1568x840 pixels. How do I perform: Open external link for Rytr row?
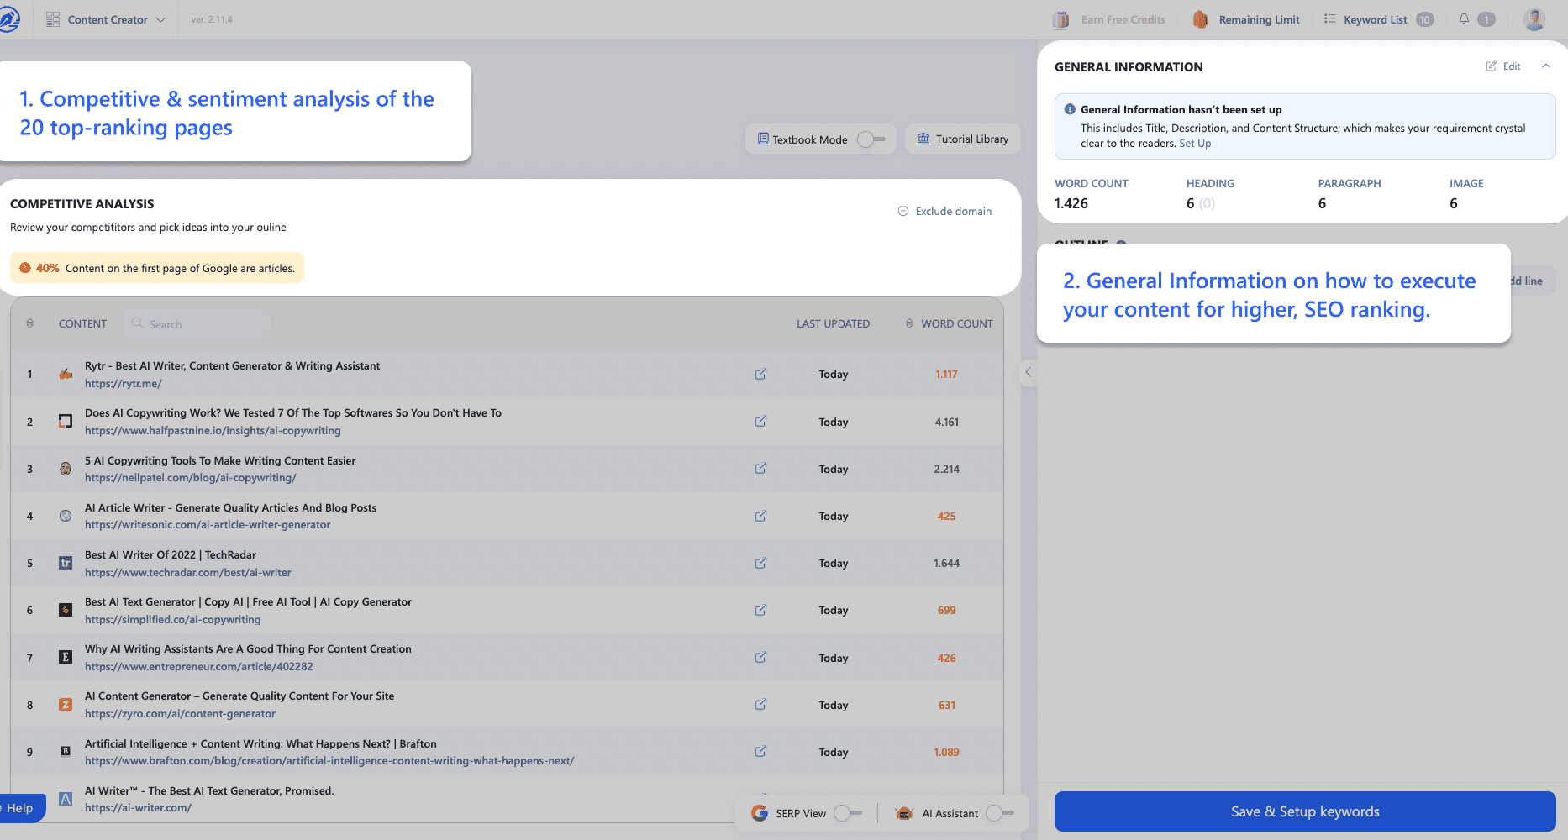point(760,374)
